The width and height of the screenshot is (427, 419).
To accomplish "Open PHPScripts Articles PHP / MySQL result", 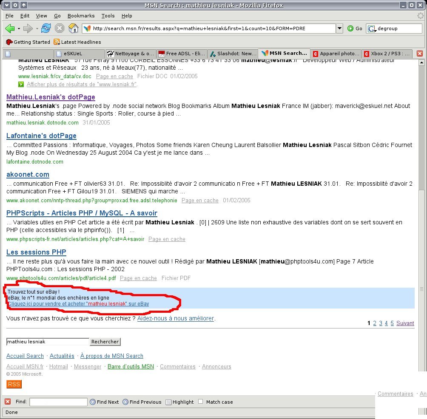I will [x=82, y=213].
